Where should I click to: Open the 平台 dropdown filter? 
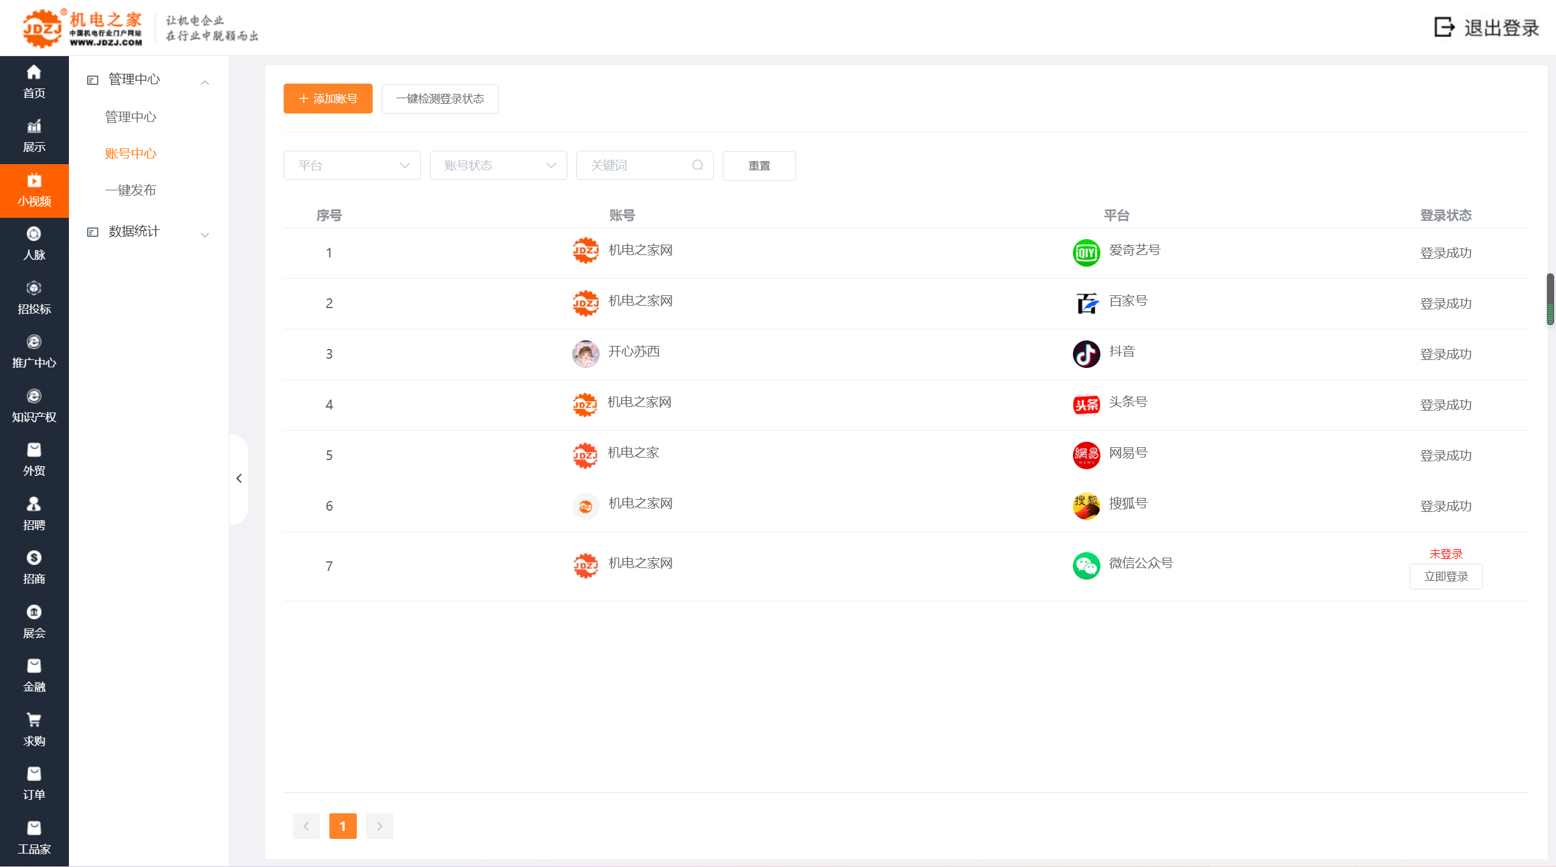tap(352, 165)
